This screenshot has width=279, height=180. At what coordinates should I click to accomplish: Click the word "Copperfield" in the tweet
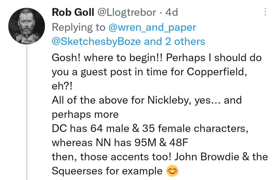point(215,72)
